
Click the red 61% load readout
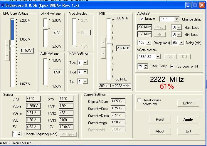click(167, 86)
